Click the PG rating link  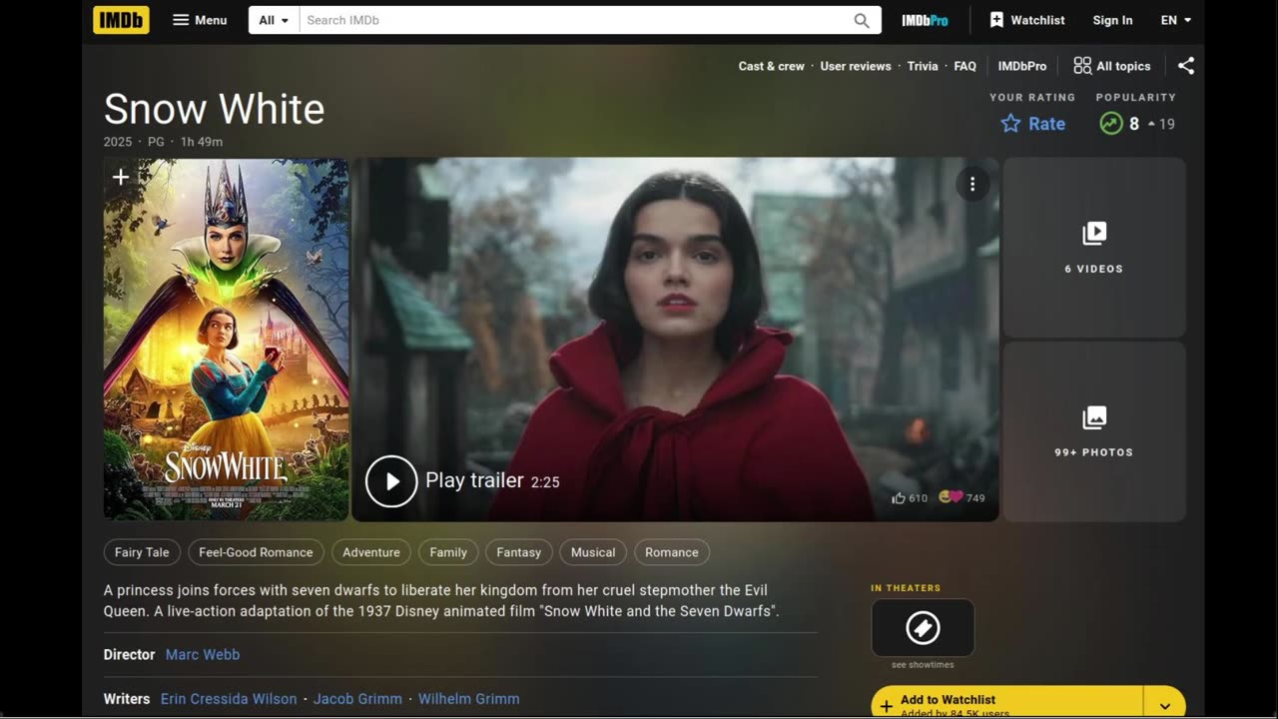(x=156, y=142)
